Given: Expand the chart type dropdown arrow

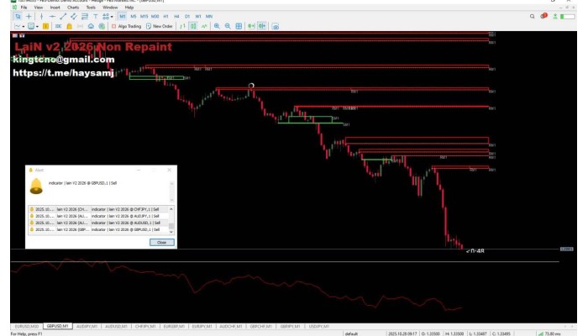Looking at the screenshot, I should (23, 26).
